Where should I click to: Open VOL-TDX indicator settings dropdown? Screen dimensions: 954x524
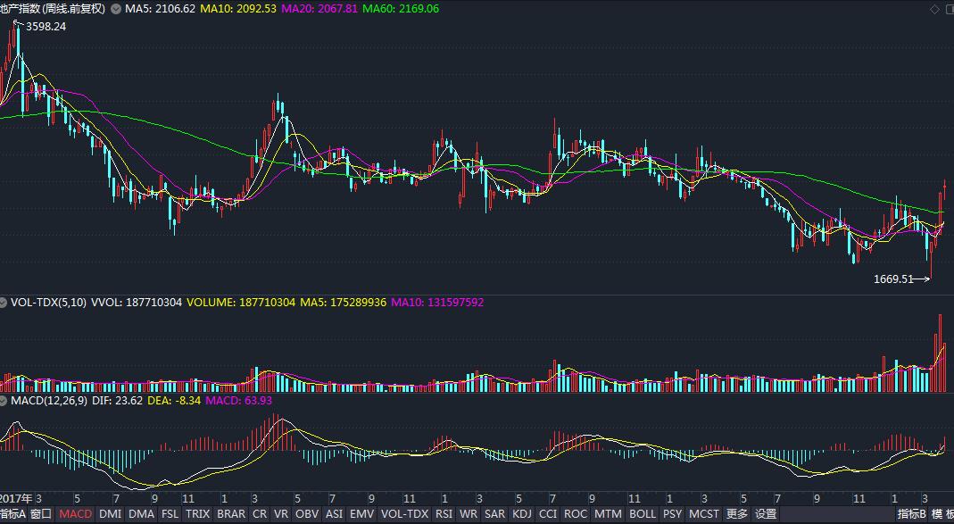click(4, 303)
